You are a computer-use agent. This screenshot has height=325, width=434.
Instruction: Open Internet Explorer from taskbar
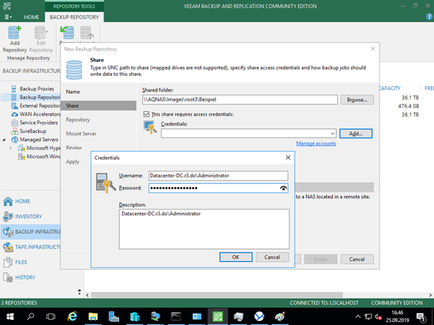pos(72,316)
